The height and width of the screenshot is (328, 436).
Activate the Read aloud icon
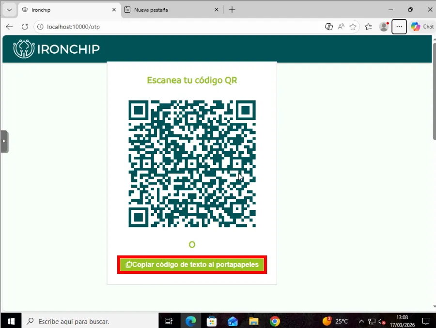tap(341, 27)
